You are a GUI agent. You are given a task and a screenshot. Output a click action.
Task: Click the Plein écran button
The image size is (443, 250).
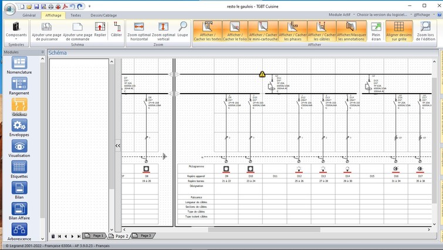coord(376,30)
